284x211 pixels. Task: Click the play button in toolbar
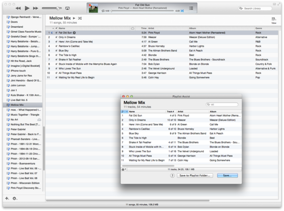pos(27,8)
